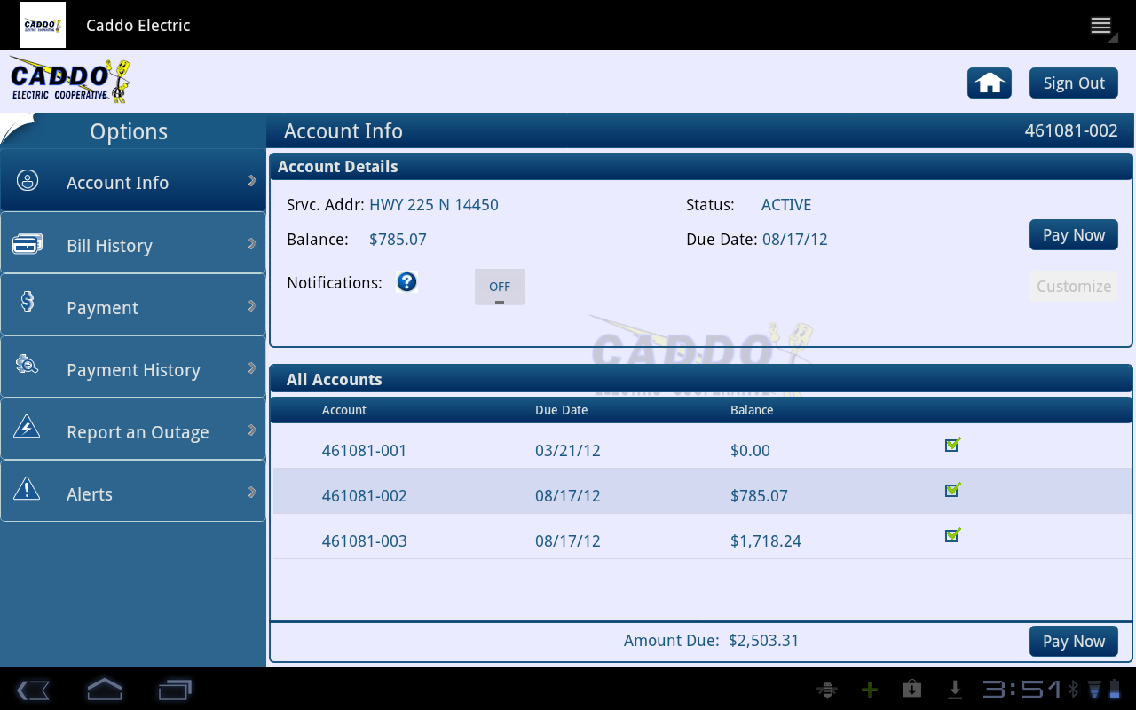Uncheck the checkbox for account 461081-003
This screenshot has width=1136, height=710.
click(952, 535)
